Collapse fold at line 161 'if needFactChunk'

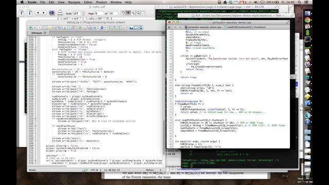click(x=35, y=126)
